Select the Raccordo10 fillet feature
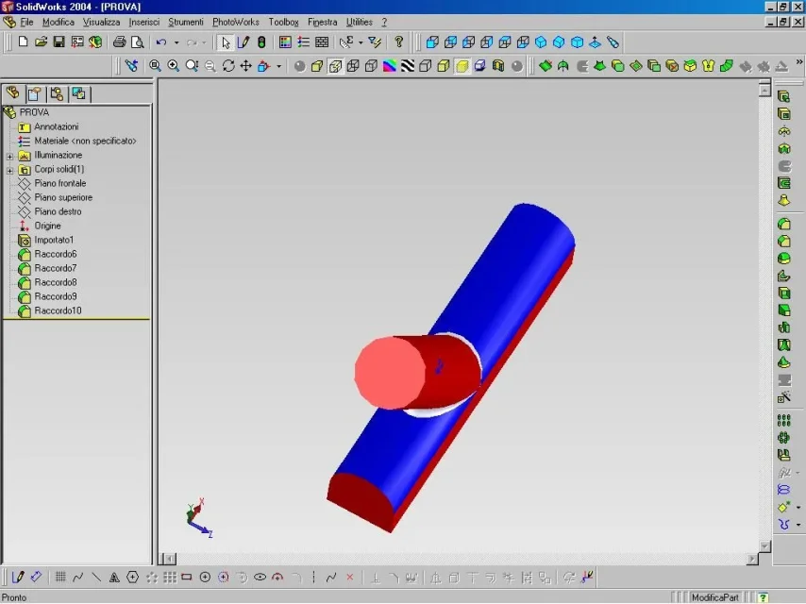 coord(58,310)
